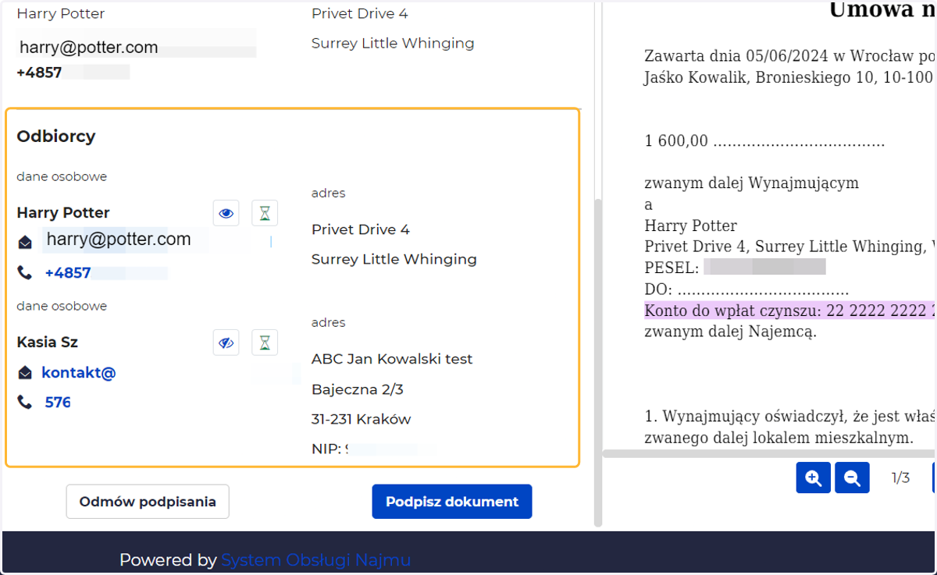This screenshot has width=937, height=575.
Task: Click zwanym dalej Wynajmującym text
Action: tap(751, 183)
